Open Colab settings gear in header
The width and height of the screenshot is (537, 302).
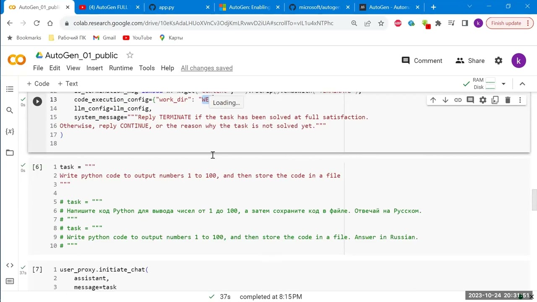tap(498, 61)
